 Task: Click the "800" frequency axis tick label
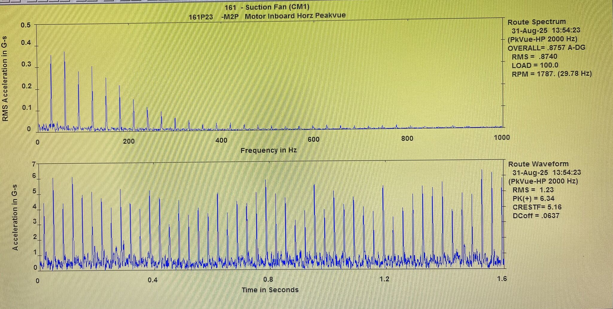pyautogui.click(x=407, y=138)
